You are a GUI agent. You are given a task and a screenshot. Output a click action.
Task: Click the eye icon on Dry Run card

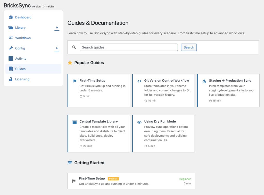[139, 122]
